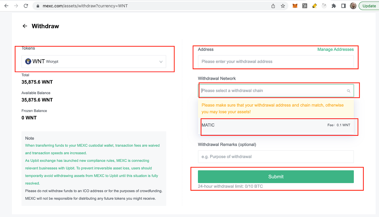Expand the Tokens dropdown chevron

(161, 62)
